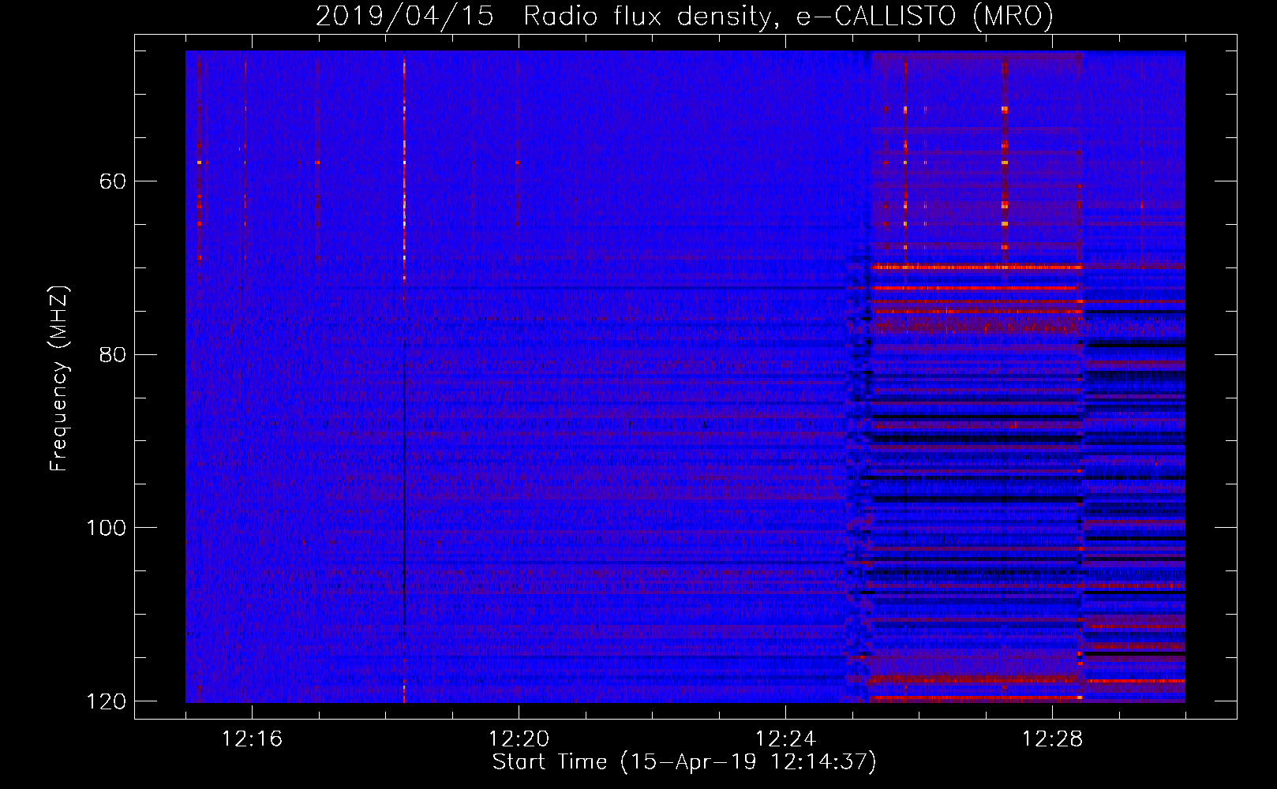The image size is (1277, 789).
Task: Click the 60 frequency tick label
Action: click(x=112, y=181)
